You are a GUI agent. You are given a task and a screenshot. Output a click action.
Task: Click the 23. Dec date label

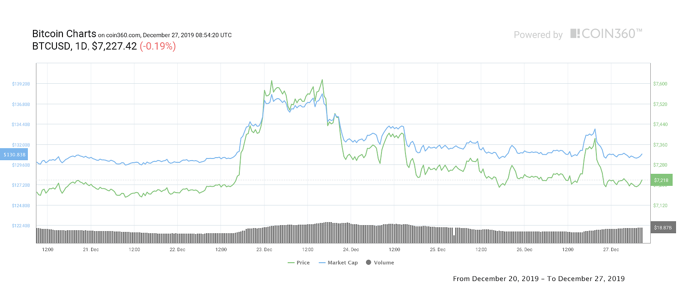(x=264, y=249)
